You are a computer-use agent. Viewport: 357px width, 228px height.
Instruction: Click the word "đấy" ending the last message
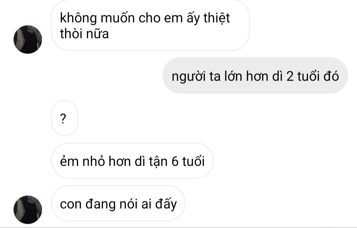click(166, 204)
